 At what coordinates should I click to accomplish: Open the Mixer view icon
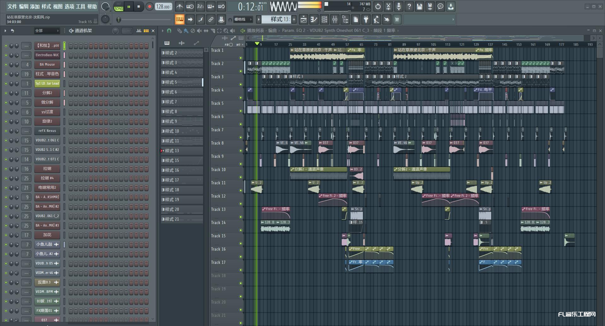[x=335, y=20]
